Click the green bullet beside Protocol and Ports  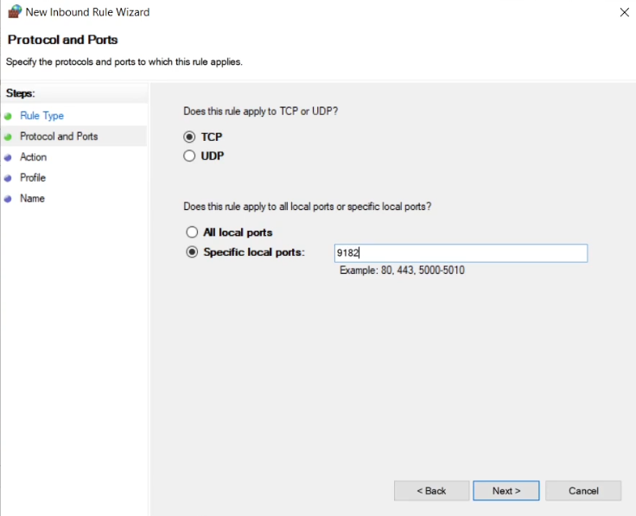pyautogui.click(x=8, y=137)
